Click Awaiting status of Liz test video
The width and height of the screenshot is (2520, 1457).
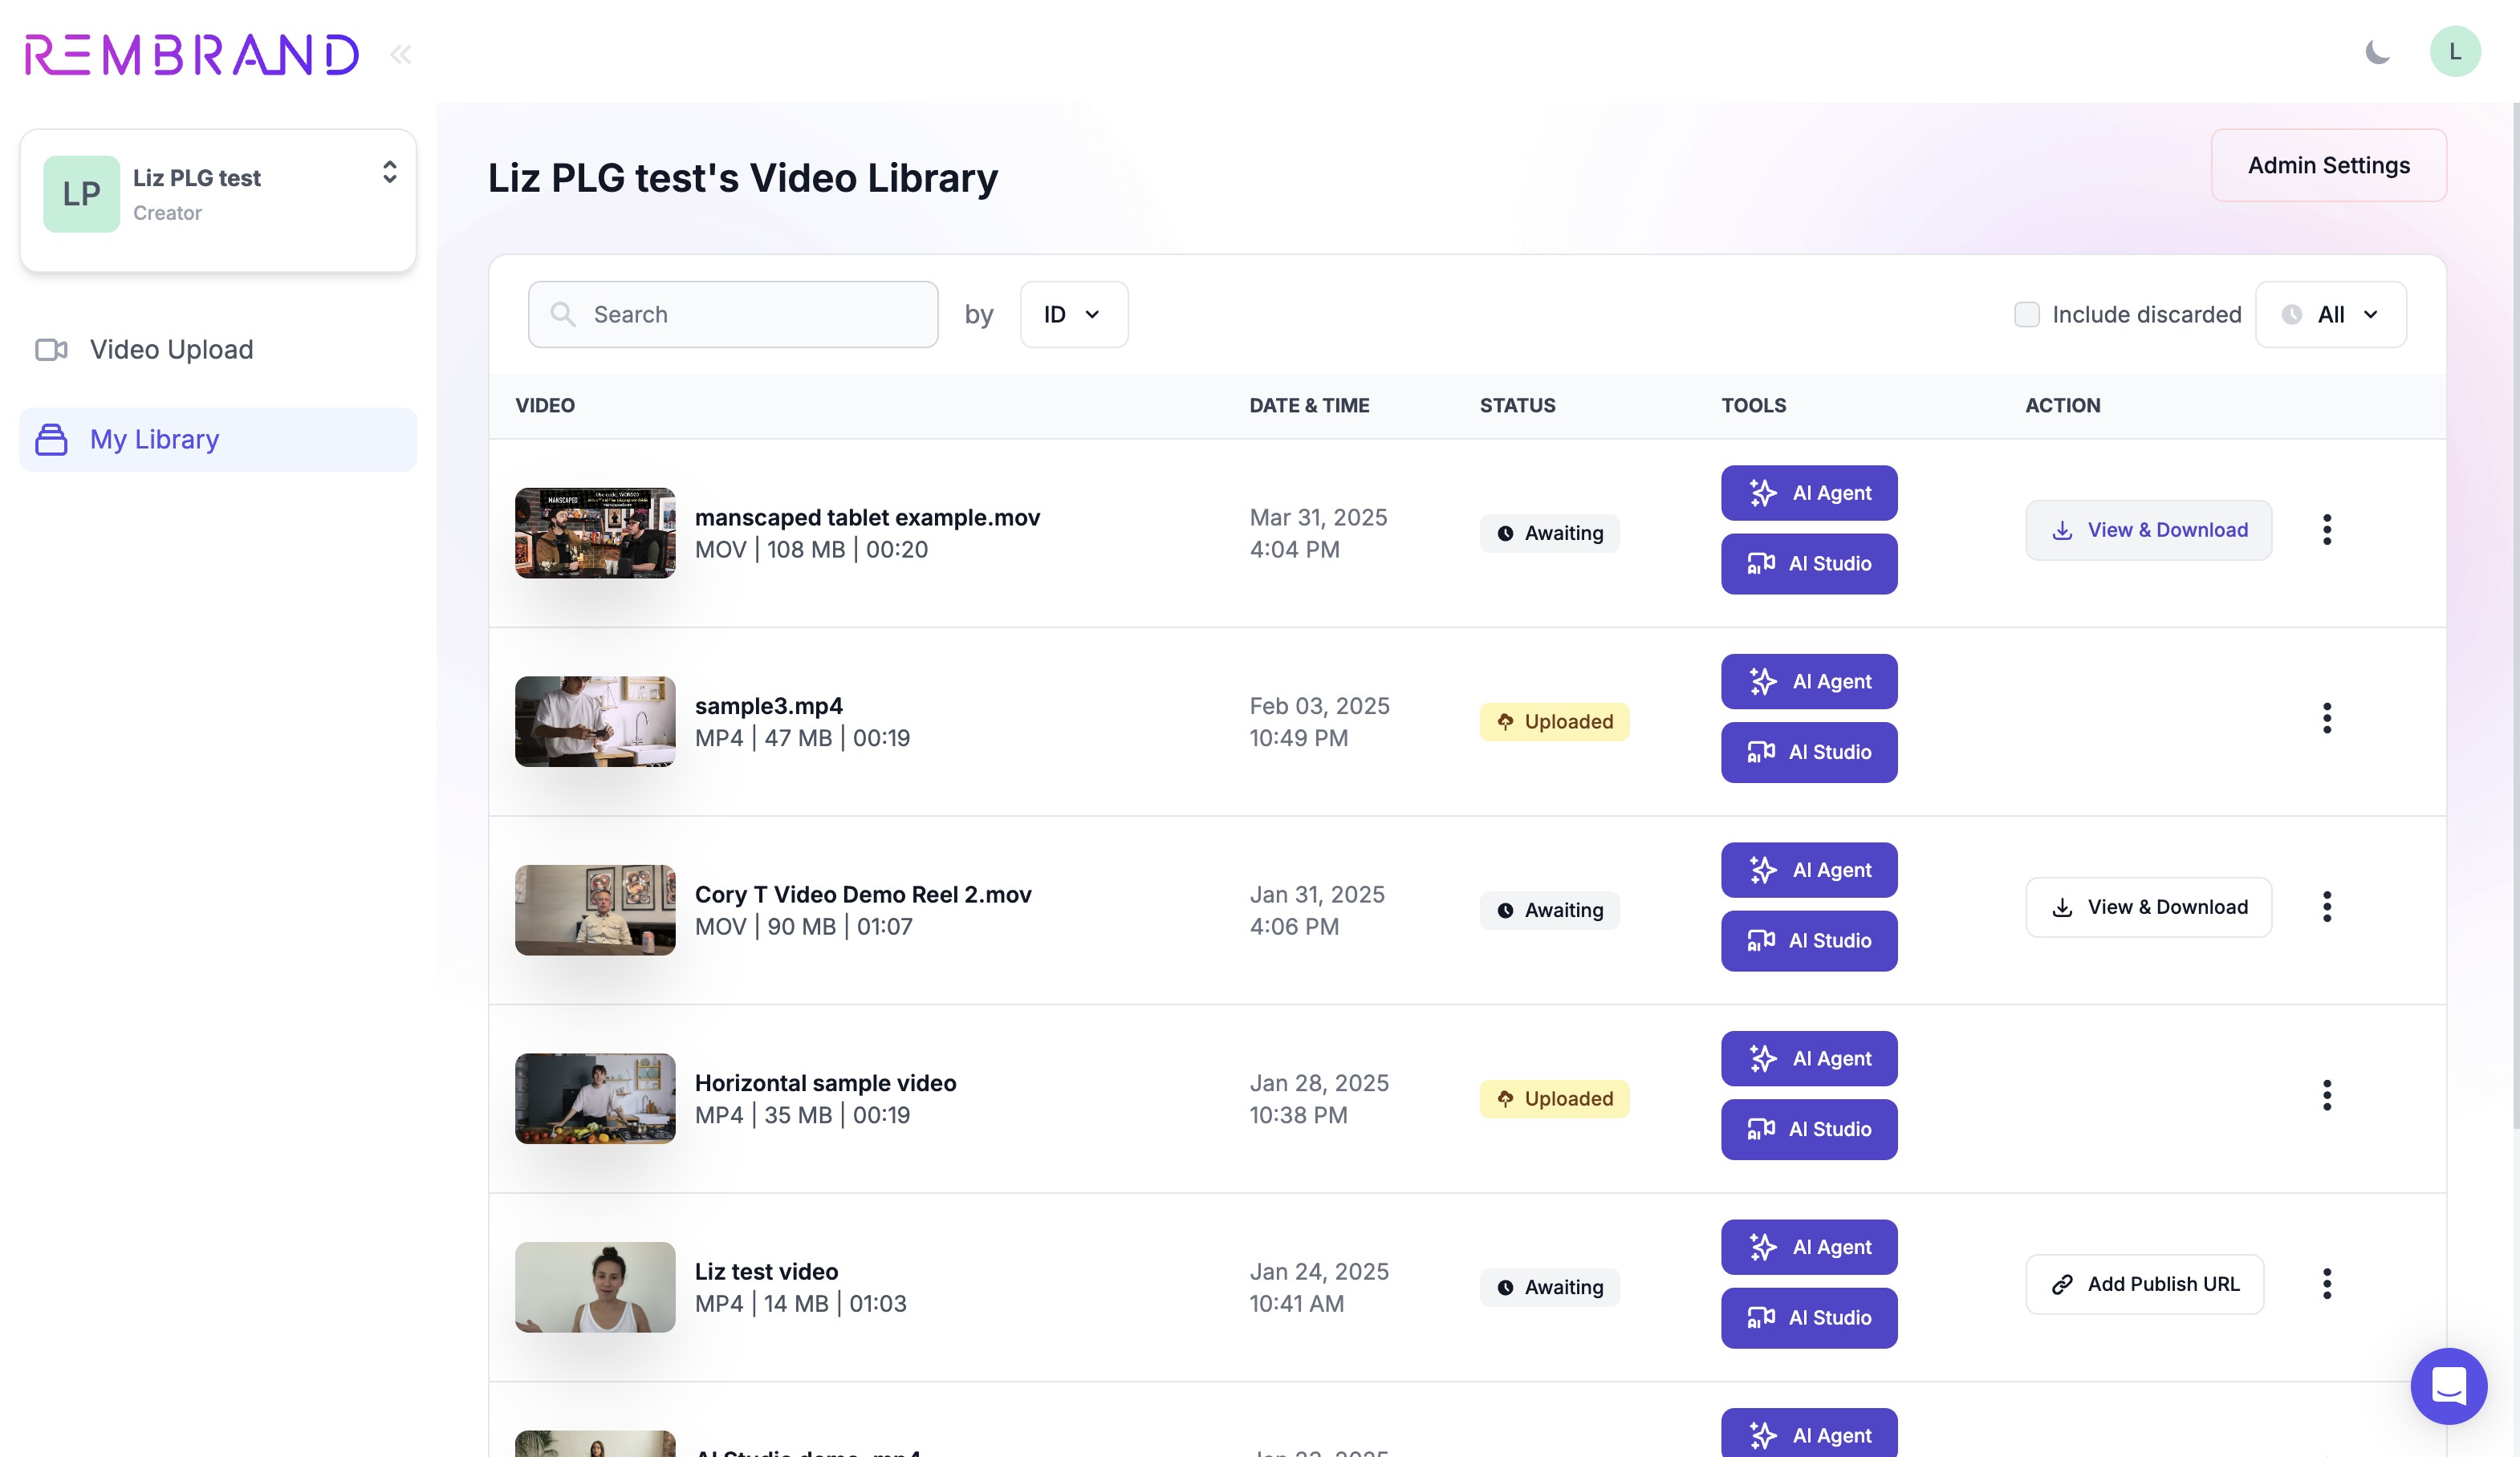pyautogui.click(x=1549, y=1287)
